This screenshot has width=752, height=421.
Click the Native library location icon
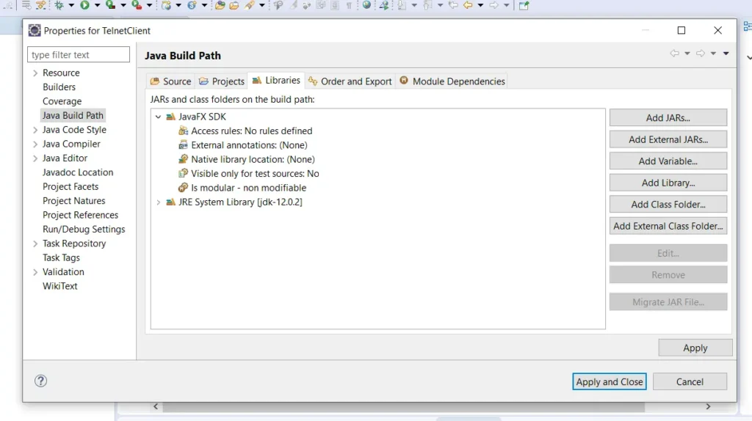184,159
